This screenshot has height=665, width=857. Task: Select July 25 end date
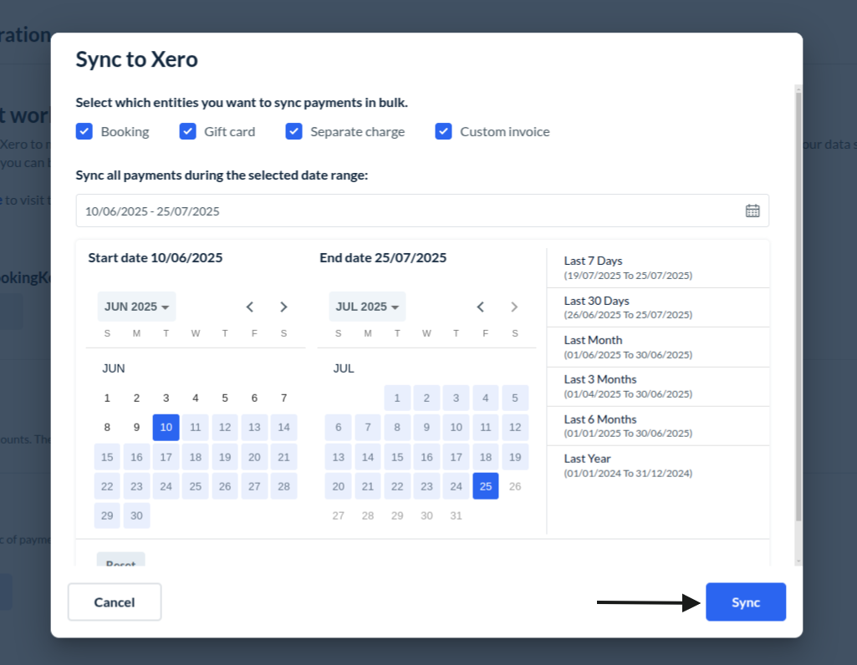coord(485,486)
